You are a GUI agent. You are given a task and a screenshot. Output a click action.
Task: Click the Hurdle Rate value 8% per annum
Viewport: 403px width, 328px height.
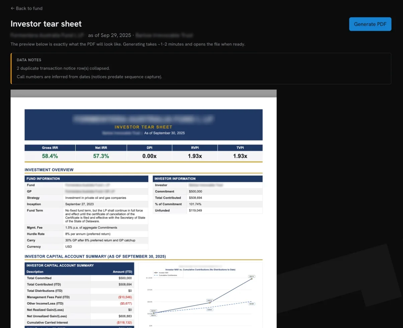click(x=88, y=234)
